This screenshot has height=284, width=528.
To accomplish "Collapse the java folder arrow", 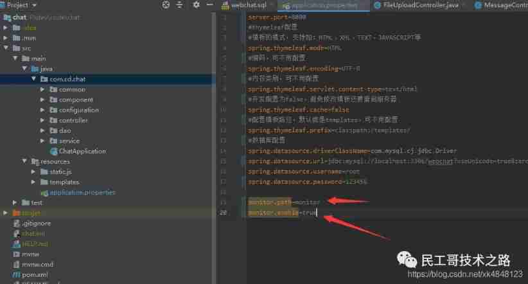I will 24,69.
